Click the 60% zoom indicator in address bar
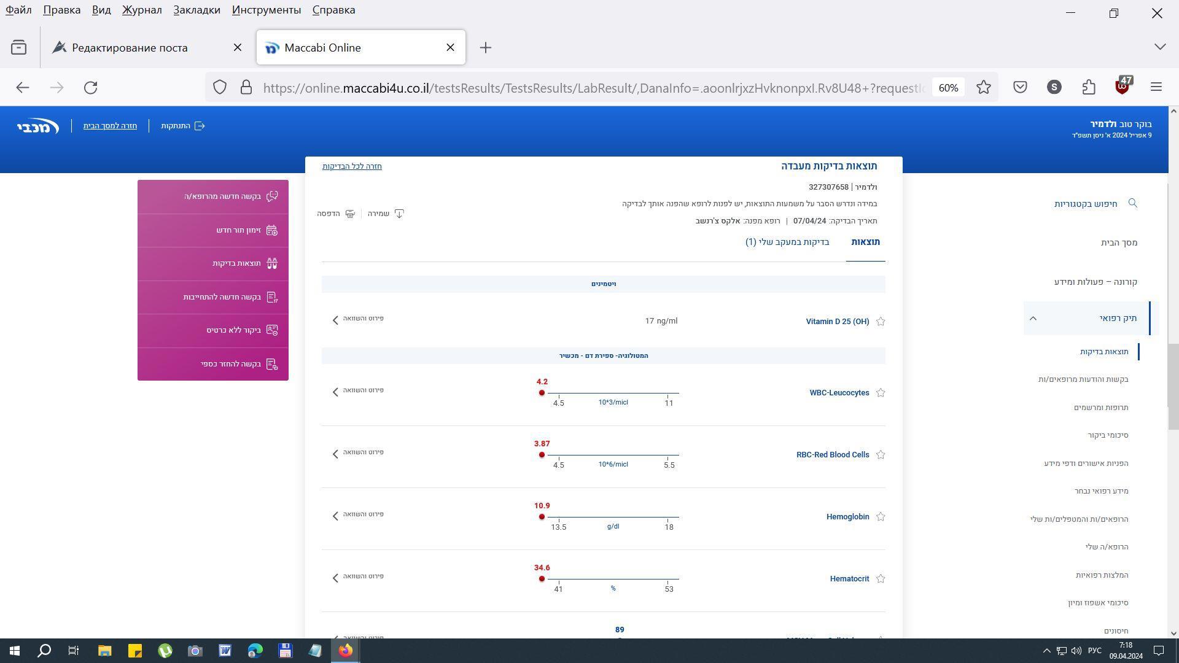The height and width of the screenshot is (663, 1179). point(948,88)
